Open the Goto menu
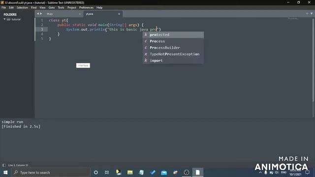The image size is (315, 177). coord(51,8)
